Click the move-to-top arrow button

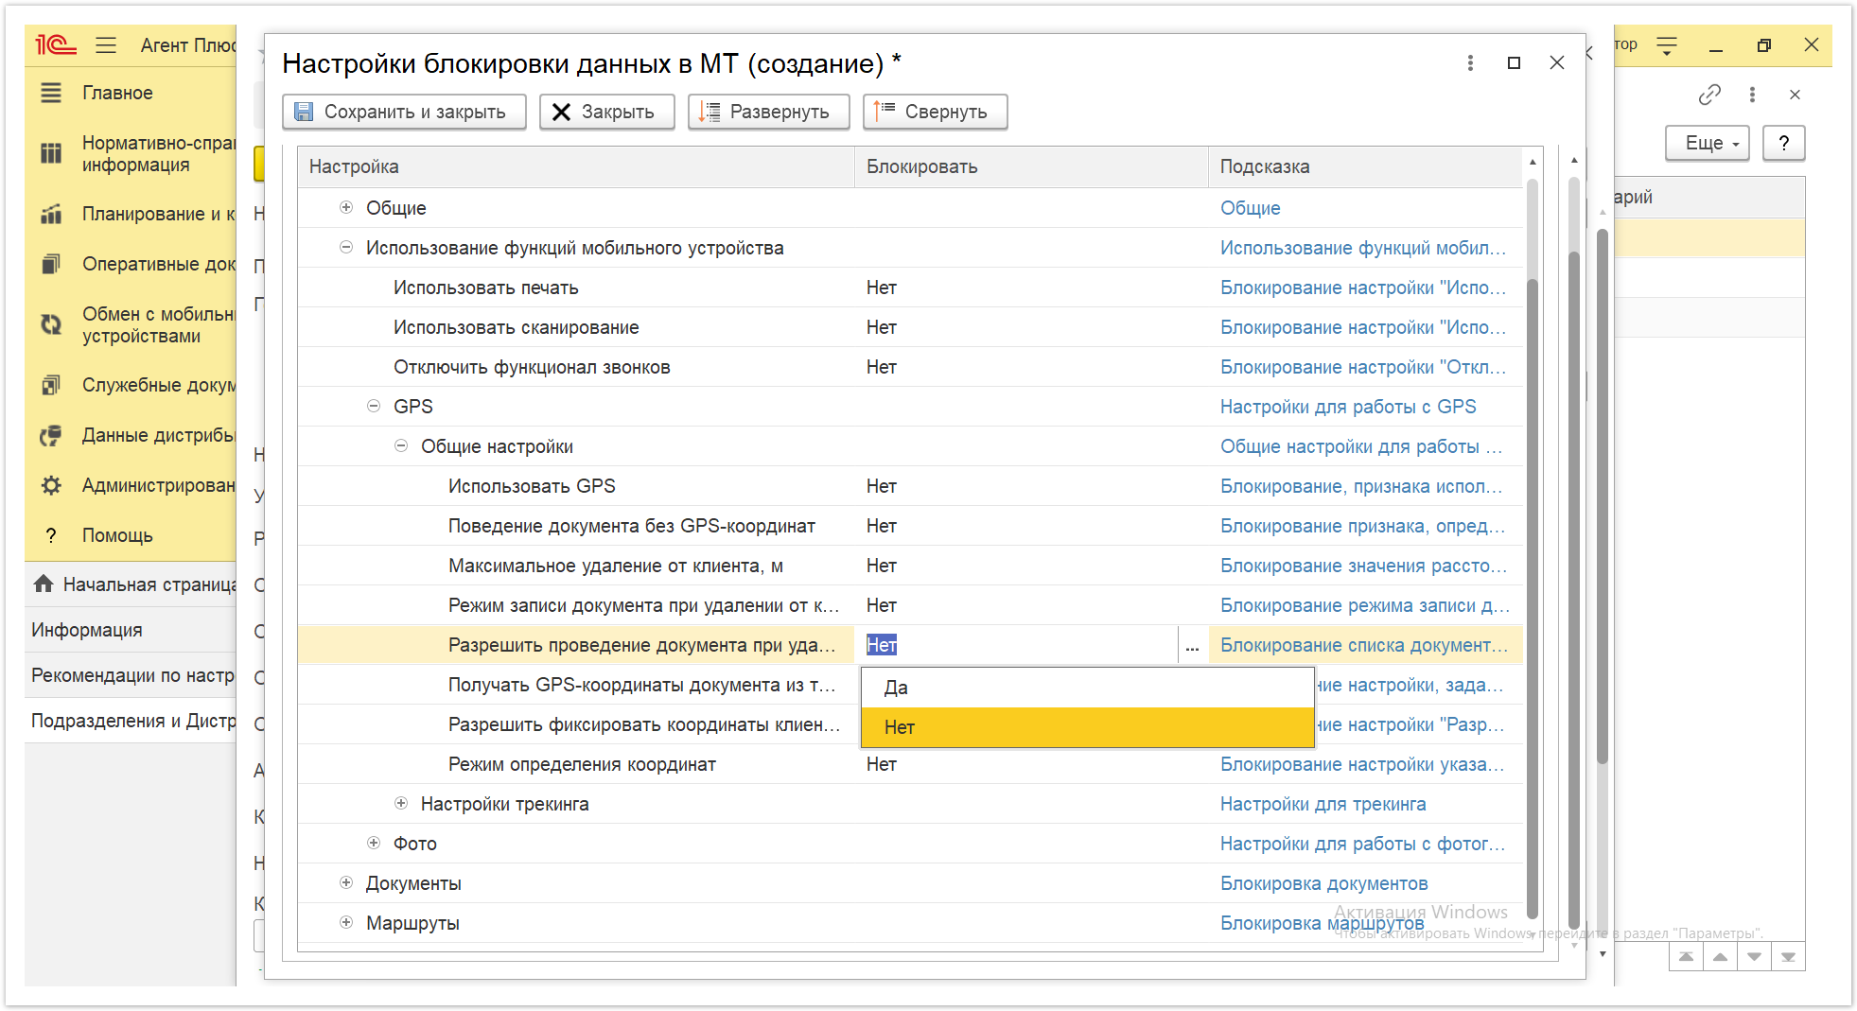[x=1686, y=956]
